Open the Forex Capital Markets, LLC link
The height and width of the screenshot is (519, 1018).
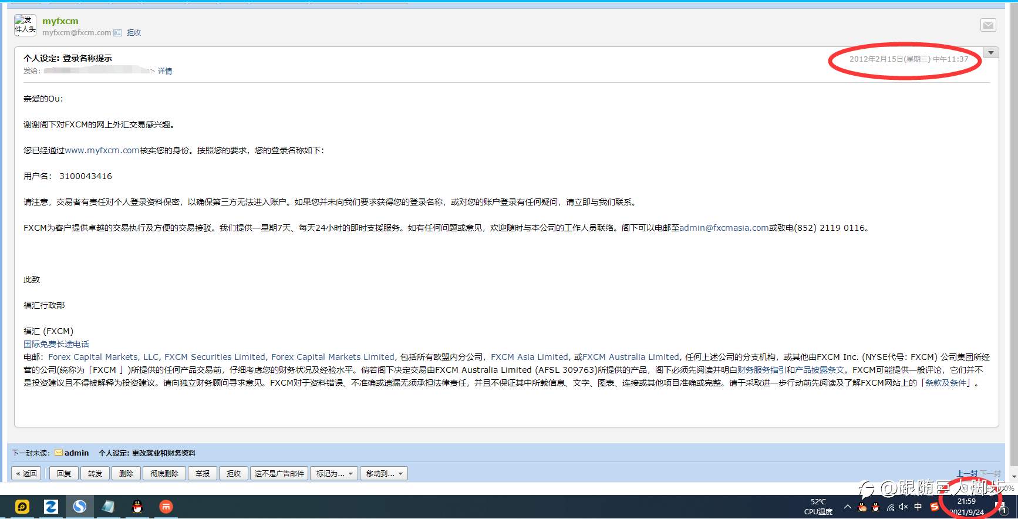(x=103, y=357)
